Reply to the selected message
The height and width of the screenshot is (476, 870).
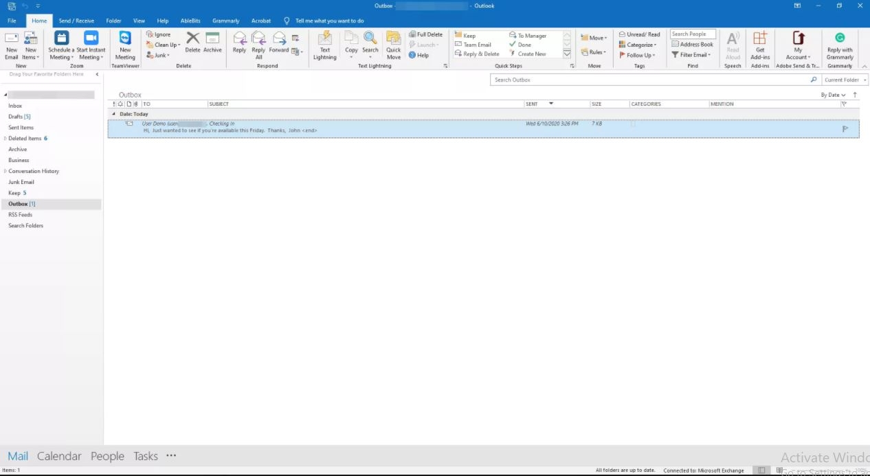point(239,43)
